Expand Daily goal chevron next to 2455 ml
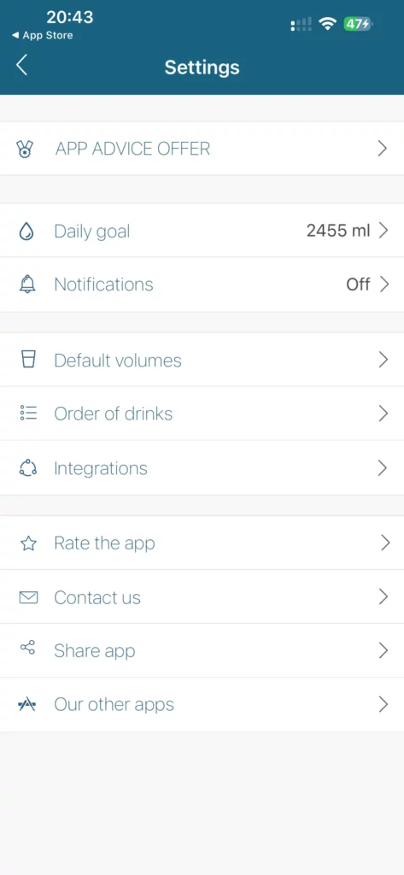The width and height of the screenshot is (404, 875). 383,231
